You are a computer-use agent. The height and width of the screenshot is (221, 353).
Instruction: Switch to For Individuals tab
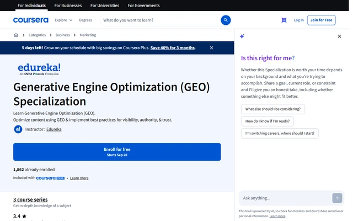point(31,6)
